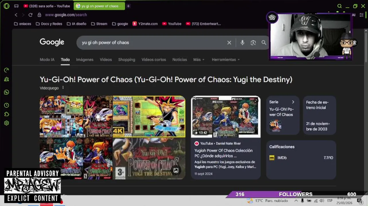The image size is (368, 206).
Task: Open the Stream bookmark folder
Action: point(99,24)
